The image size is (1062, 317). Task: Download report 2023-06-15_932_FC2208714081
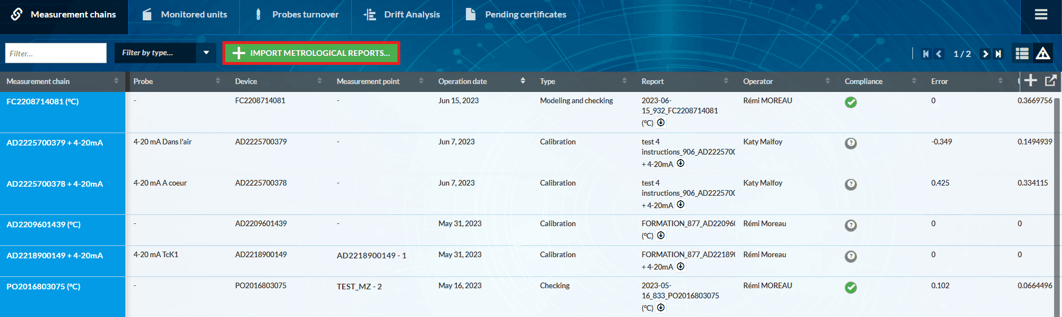coord(661,122)
